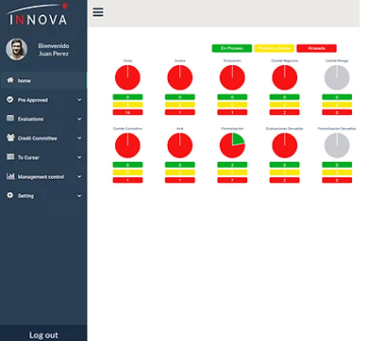Expand the Credit Committee chevron

pyautogui.click(x=79, y=138)
